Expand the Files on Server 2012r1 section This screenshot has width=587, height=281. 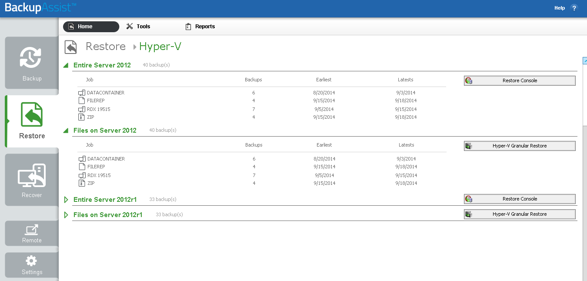(x=66, y=215)
